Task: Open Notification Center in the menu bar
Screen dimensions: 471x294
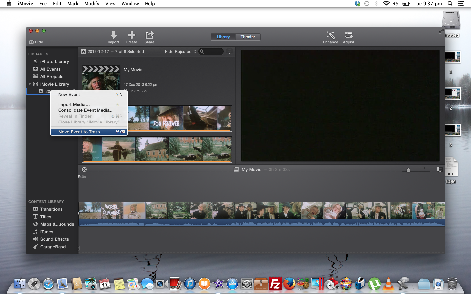Action: (x=461, y=4)
